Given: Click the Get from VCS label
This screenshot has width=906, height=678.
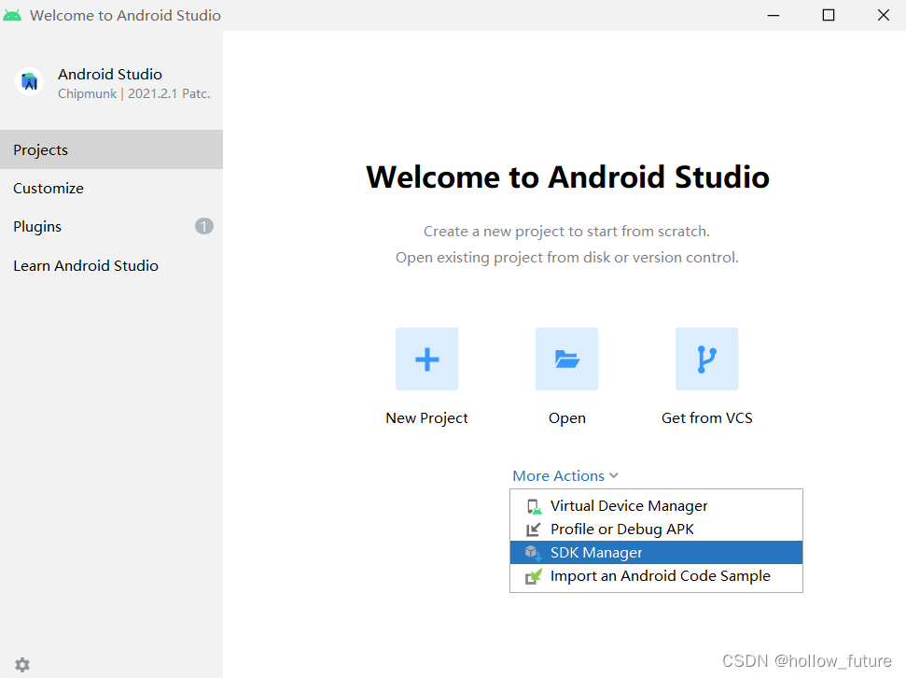Looking at the screenshot, I should [x=706, y=418].
